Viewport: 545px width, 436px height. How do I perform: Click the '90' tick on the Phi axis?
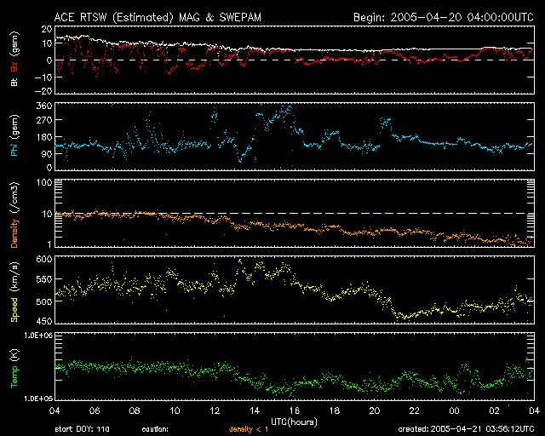47,153
